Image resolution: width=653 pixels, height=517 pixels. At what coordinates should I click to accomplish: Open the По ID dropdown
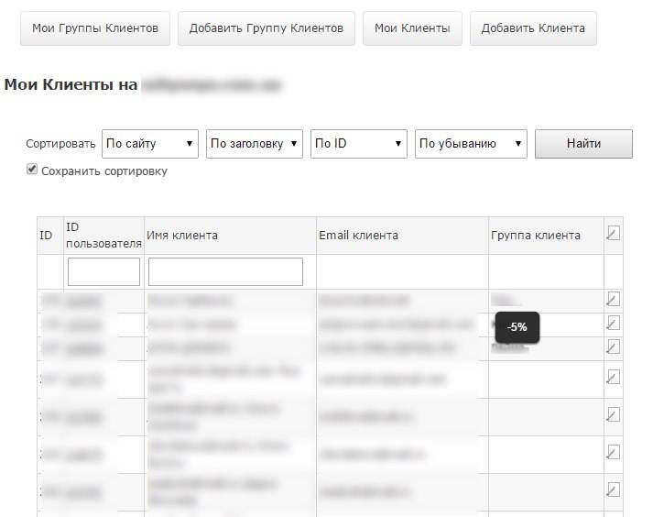[x=359, y=144]
